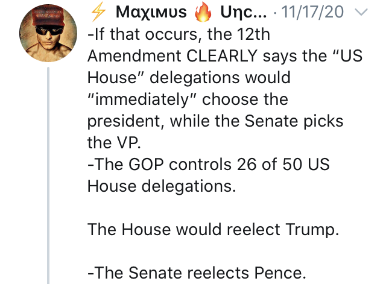The height and width of the screenshot is (284, 386).
Task: Click the vertical thread connector line
Action: 48,175
